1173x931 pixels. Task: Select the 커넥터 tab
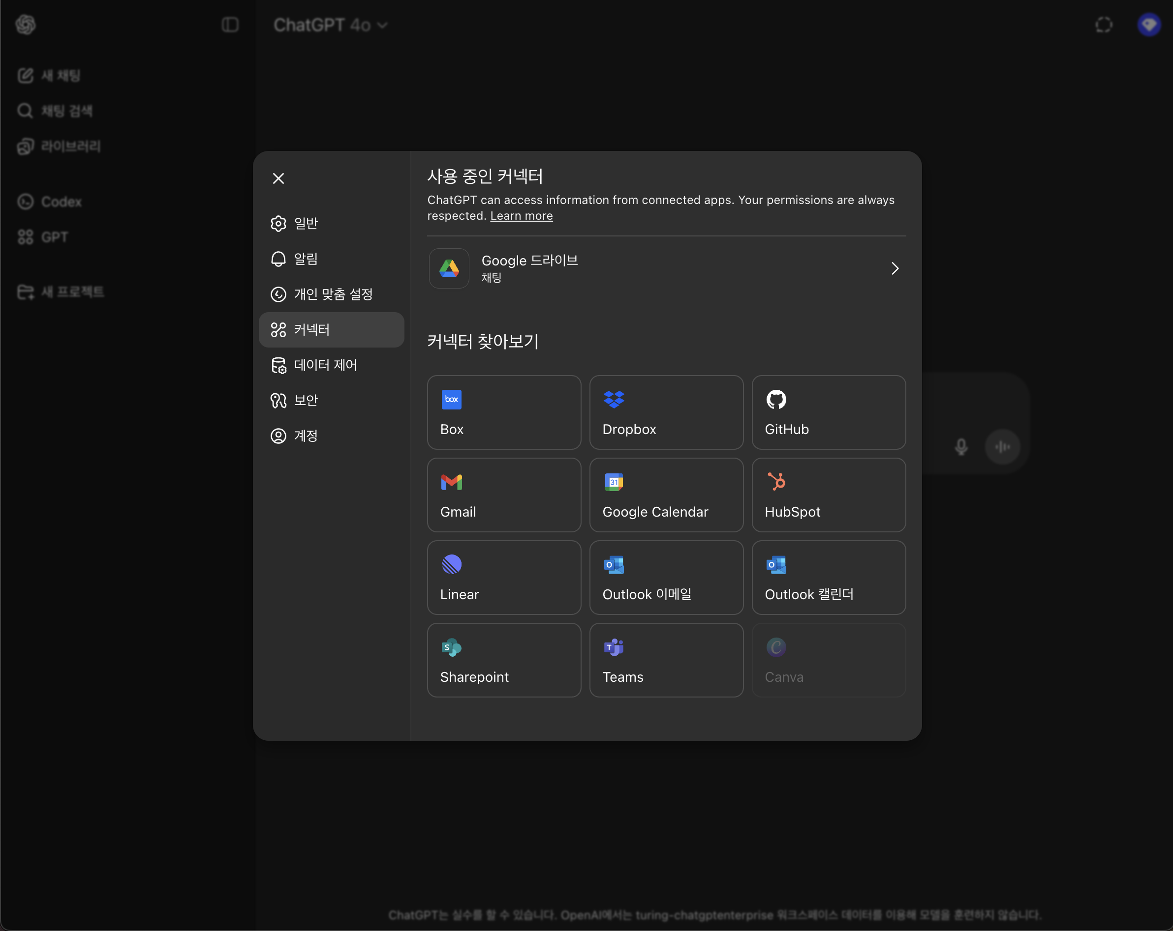(331, 329)
